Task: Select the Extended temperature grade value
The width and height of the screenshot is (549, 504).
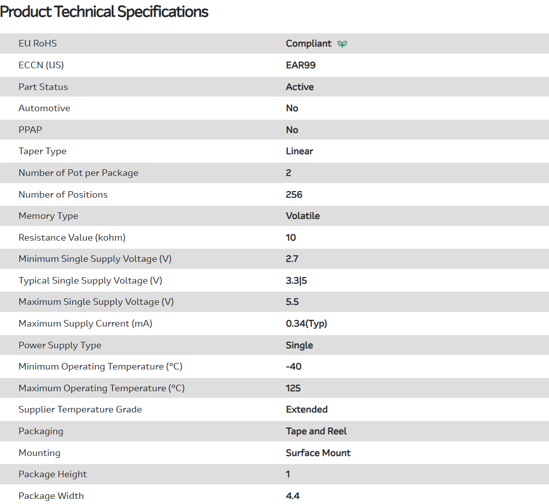Action: pyautogui.click(x=307, y=409)
